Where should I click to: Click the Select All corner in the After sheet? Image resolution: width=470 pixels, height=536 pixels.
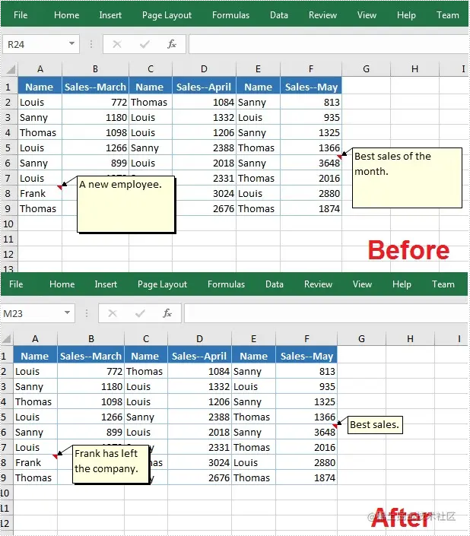(x=7, y=338)
